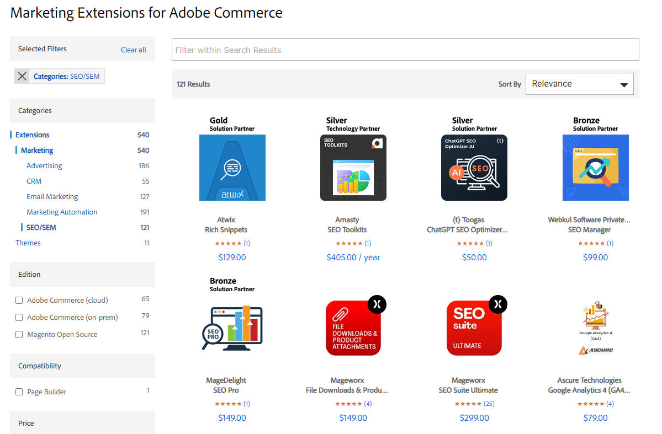
Task: Select the Email Marketing category
Action: click(52, 196)
